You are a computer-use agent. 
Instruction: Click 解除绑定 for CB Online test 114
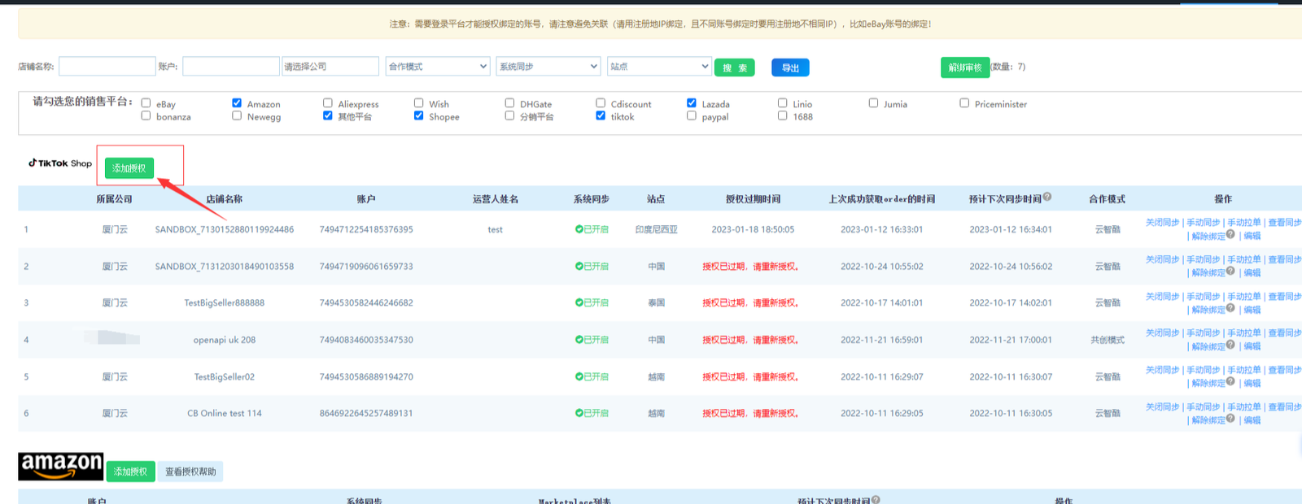pos(1208,420)
